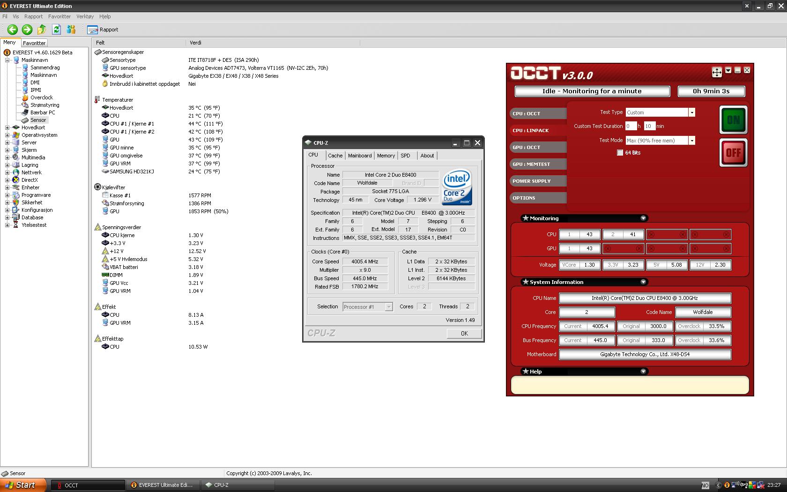Click the Up level arrow icon in toolbar

42,30
